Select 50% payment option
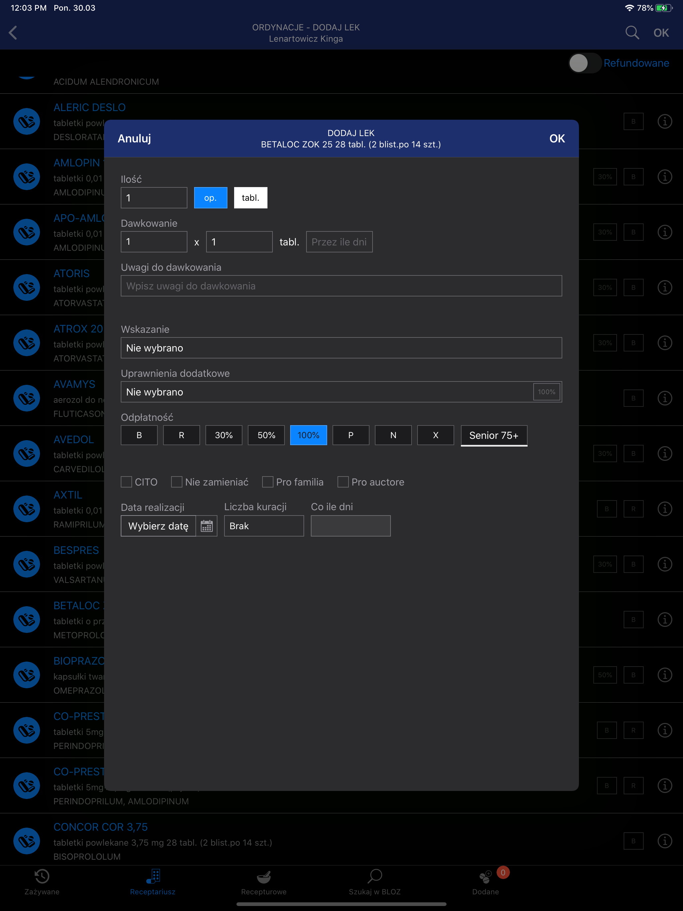 coord(266,435)
